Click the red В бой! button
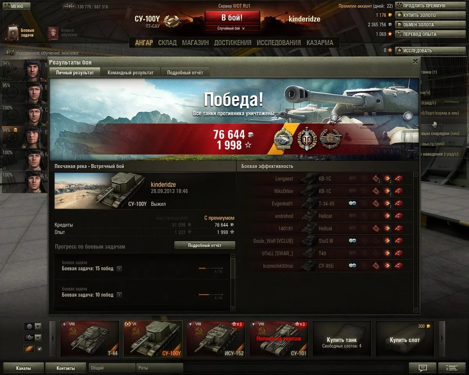Screen dimensions: 469x375 (232, 18)
